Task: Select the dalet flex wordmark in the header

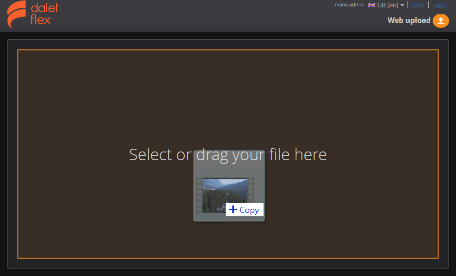Action: (44, 14)
